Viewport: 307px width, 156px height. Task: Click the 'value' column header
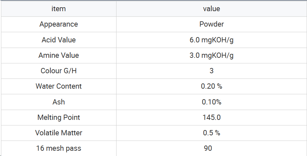[x=212, y=9]
